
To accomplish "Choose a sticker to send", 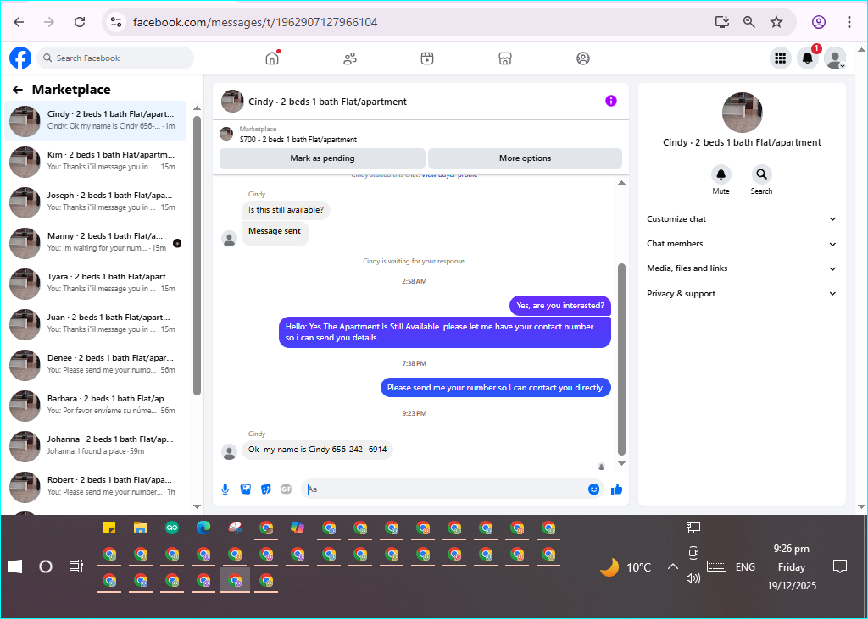I will pyautogui.click(x=266, y=489).
